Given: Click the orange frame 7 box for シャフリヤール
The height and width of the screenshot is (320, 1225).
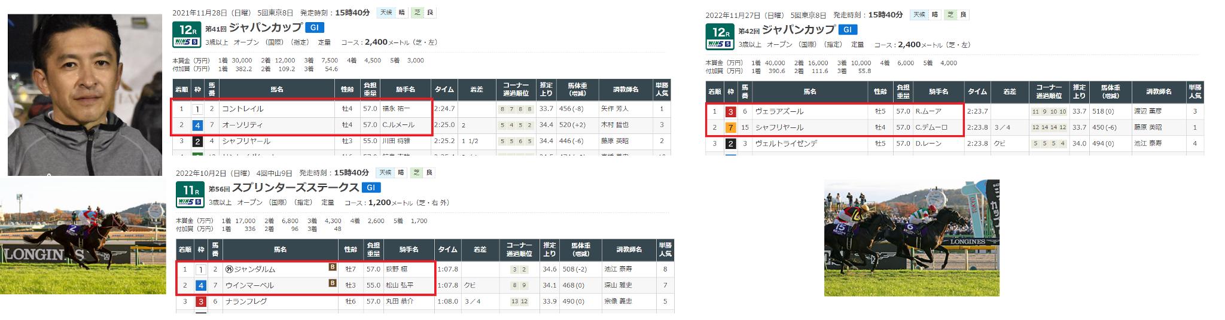Looking at the screenshot, I should [730, 127].
